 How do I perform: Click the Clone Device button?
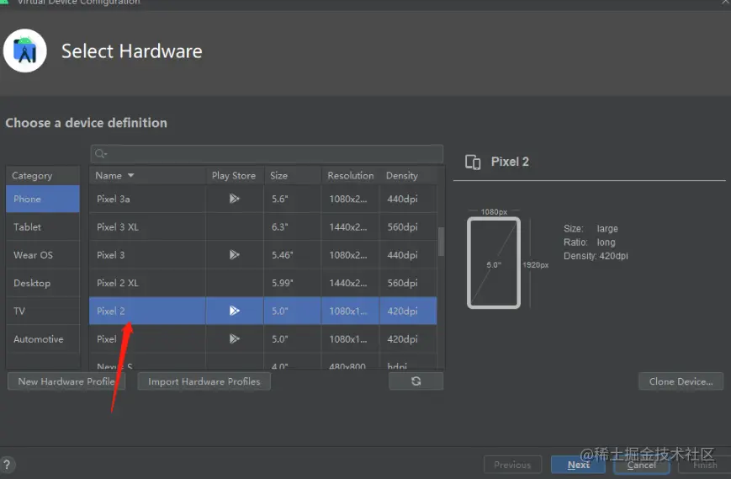pos(681,381)
